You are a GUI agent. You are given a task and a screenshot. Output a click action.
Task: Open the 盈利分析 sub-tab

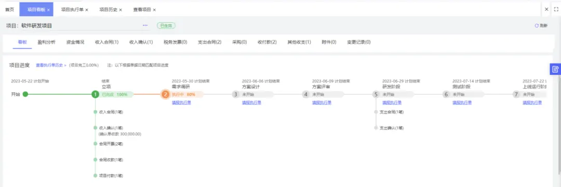[47, 42]
